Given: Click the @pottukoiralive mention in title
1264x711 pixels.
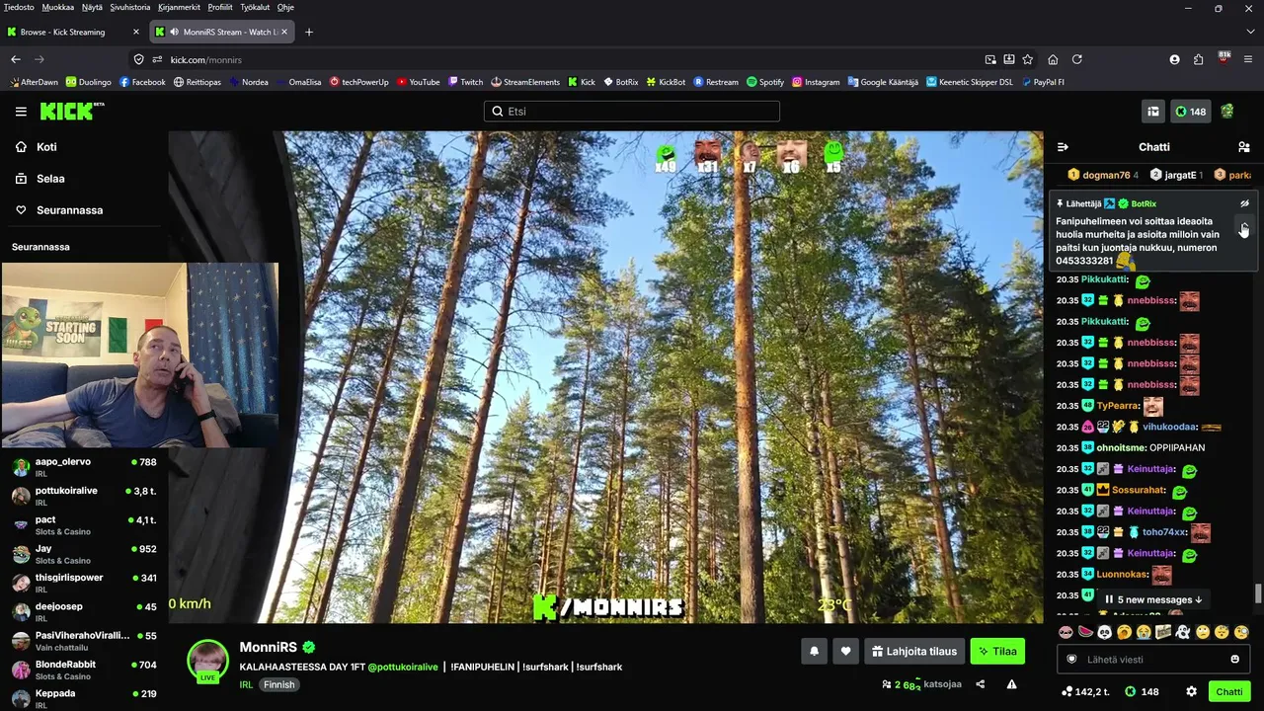Looking at the screenshot, I should click(x=403, y=667).
